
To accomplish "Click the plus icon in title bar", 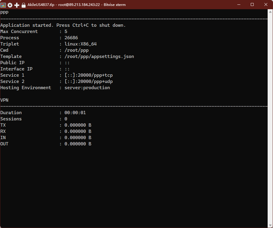I will 17,5.
